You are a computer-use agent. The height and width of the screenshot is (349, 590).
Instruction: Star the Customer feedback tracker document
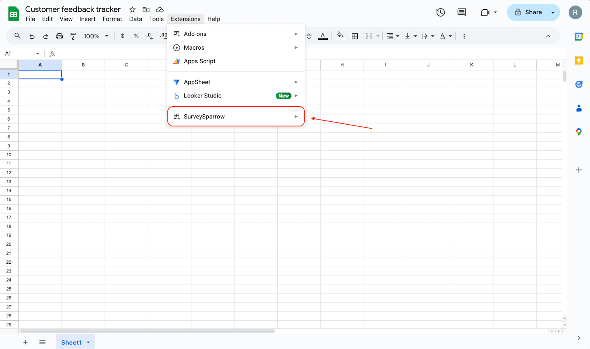click(x=132, y=10)
